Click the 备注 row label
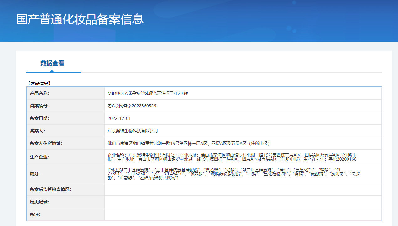398x226 pixels. click(x=35, y=214)
